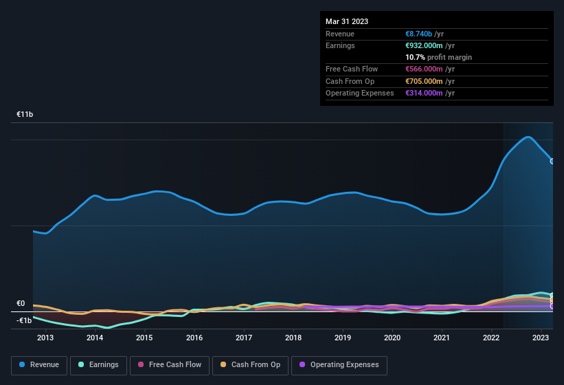Click the €566.000m free cash flow value
Viewport: 564px width, 385px height.
click(x=424, y=69)
